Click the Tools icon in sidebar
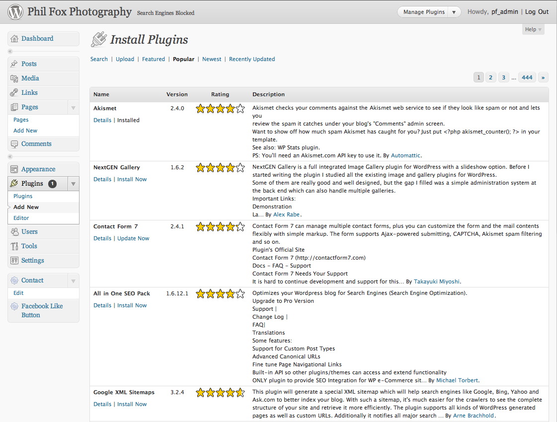Screen dimensions: 557x422 click(x=14, y=246)
